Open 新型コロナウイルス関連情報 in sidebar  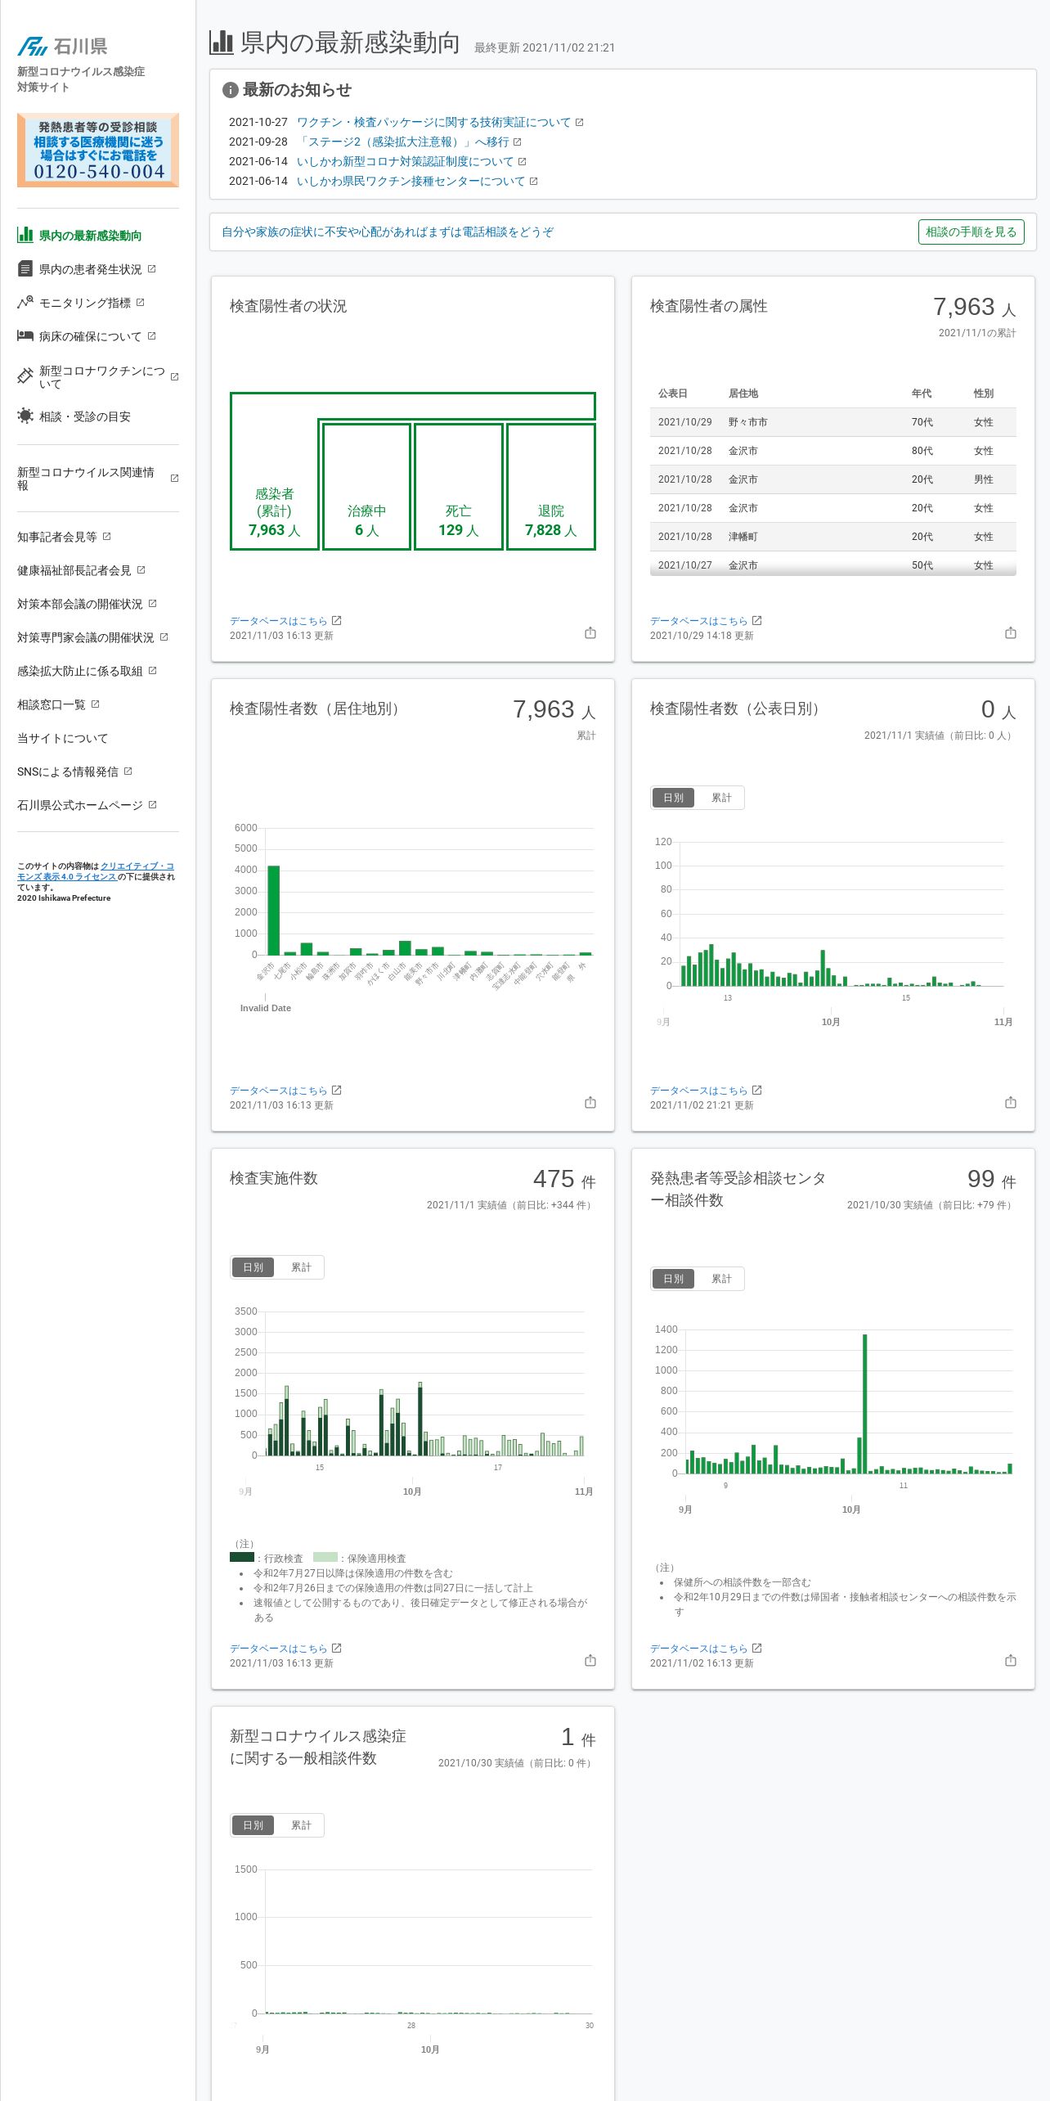click(x=98, y=479)
